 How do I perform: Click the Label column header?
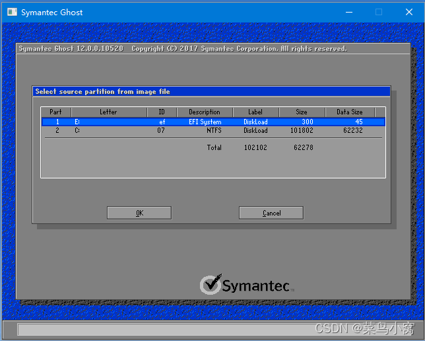point(255,112)
